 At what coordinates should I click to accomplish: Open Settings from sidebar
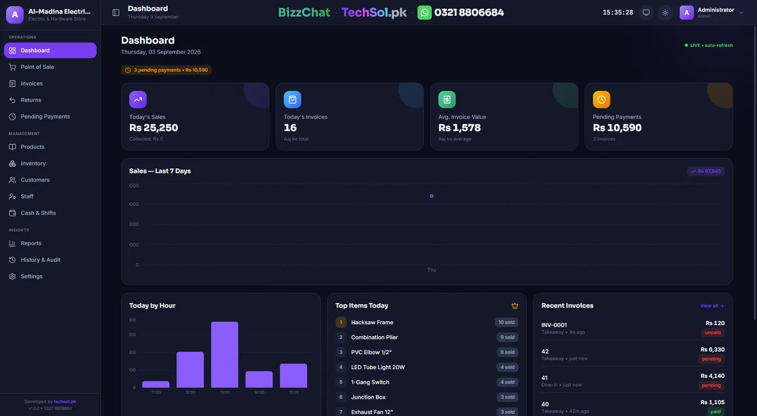click(50, 276)
